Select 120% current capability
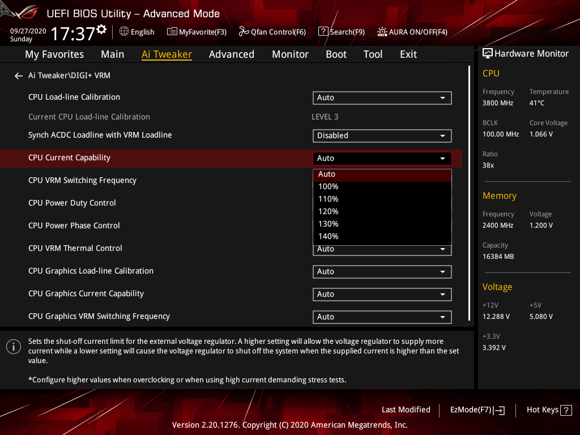The height and width of the screenshot is (435, 580). 382,212
